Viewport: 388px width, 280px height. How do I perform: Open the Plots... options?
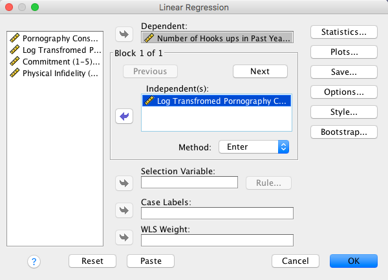pos(343,52)
